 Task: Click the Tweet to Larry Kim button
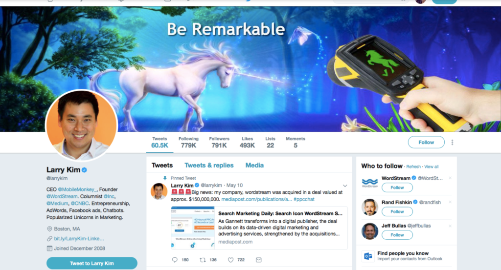(x=91, y=263)
